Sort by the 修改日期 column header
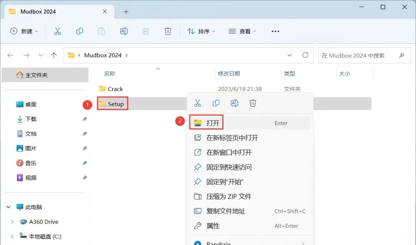This screenshot has width=416, height=245. click(x=229, y=73)
